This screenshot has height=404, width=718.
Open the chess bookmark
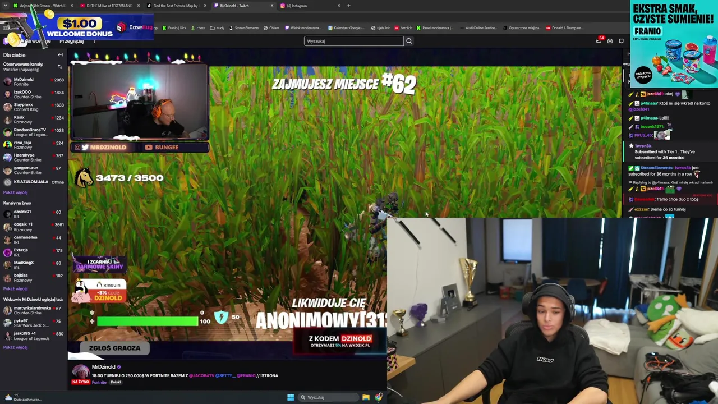199,28
